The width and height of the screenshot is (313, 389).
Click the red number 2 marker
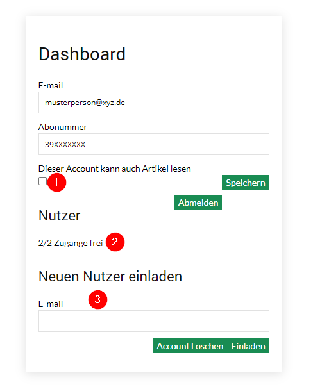pyautogui.click(x=115, y=242)
